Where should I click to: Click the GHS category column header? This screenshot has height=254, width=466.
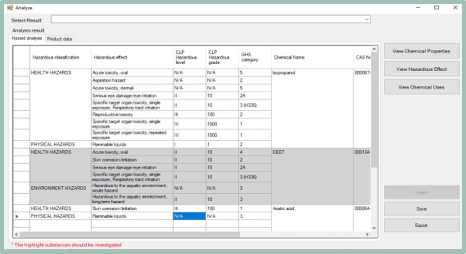(x=255, y=57)
